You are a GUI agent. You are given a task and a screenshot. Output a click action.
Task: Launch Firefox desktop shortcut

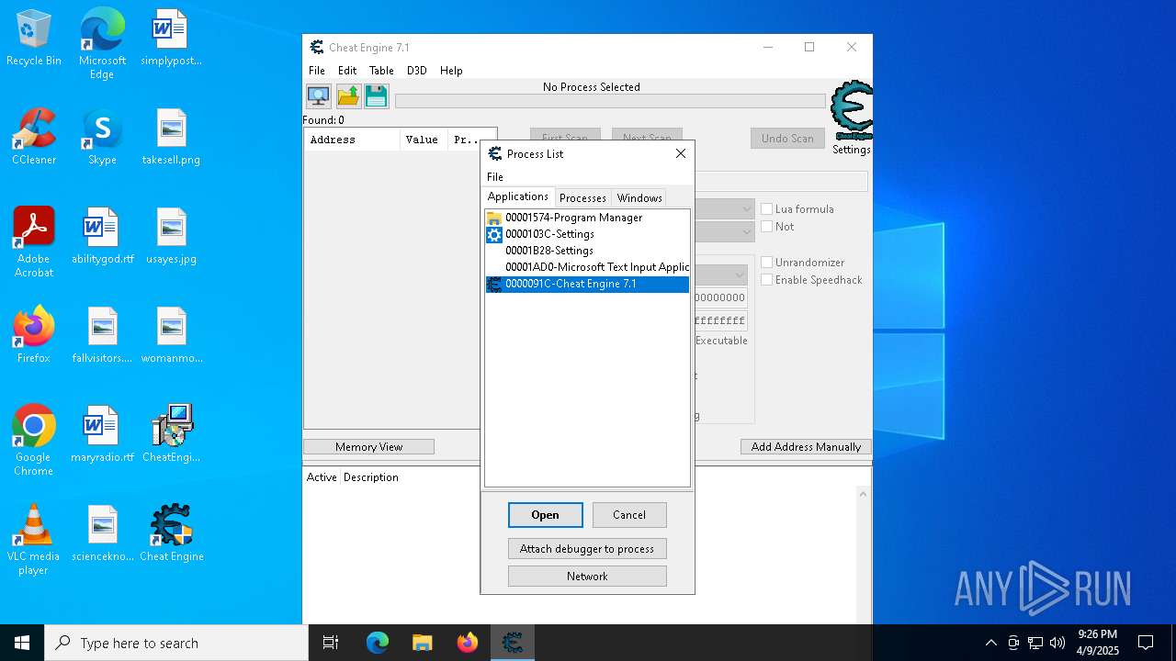point(34,336)
